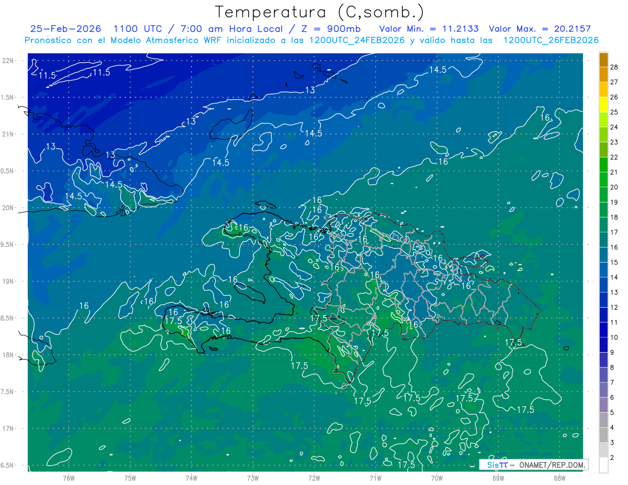Click the 'Temperatura (C,somb.)' title
This screenshot has width=628, height=485.
(320, 12)
